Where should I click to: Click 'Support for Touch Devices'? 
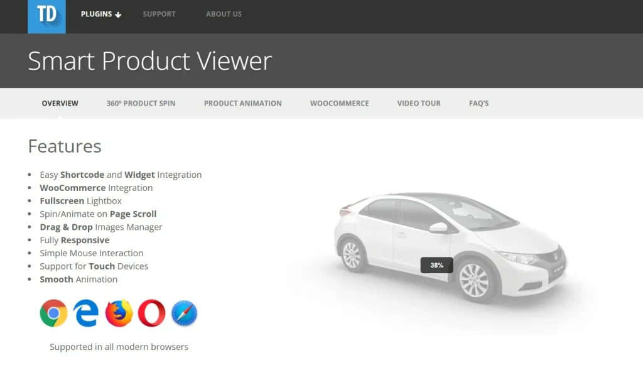pos(94,266)
